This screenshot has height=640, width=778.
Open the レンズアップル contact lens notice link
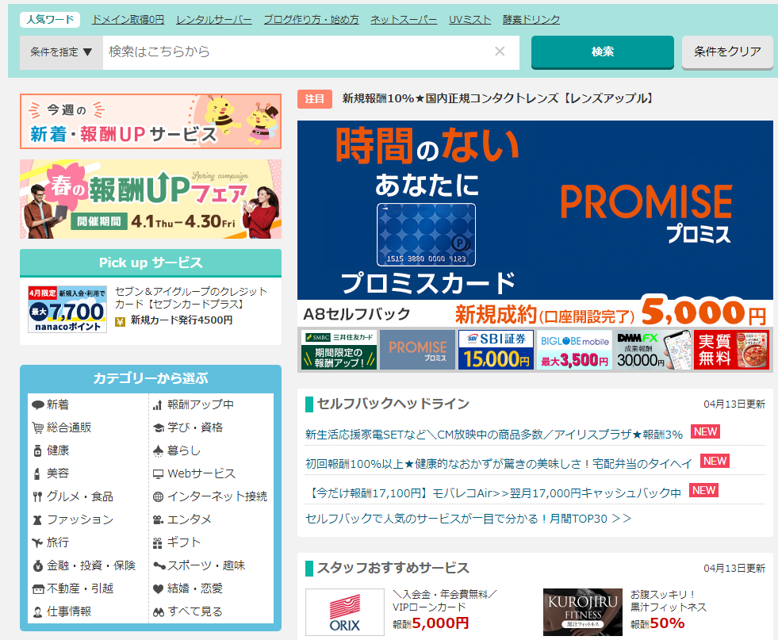click(x=498, y=98)
